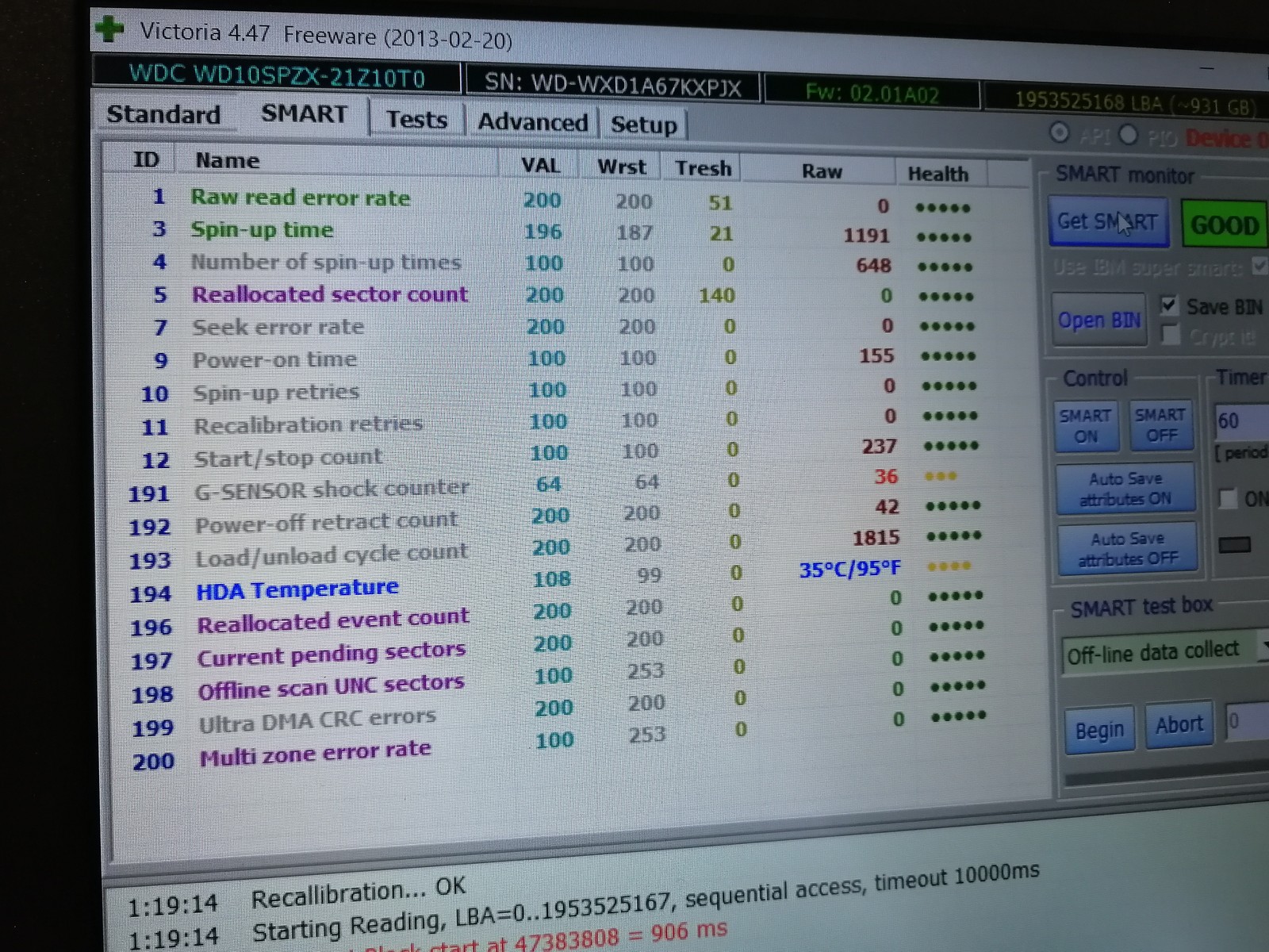Image resolution: width=1269 pixels, height=952 pixels.
Task: Click the Timer period field showing 60
Action: pyautogui.click(x=1241, y=420)
